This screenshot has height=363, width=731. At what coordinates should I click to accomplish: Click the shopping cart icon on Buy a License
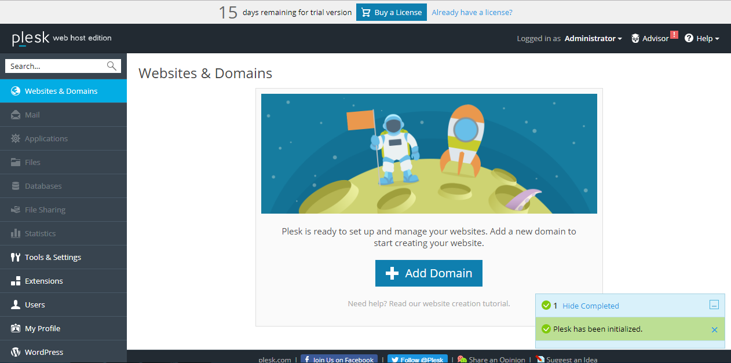coord(366,12)
